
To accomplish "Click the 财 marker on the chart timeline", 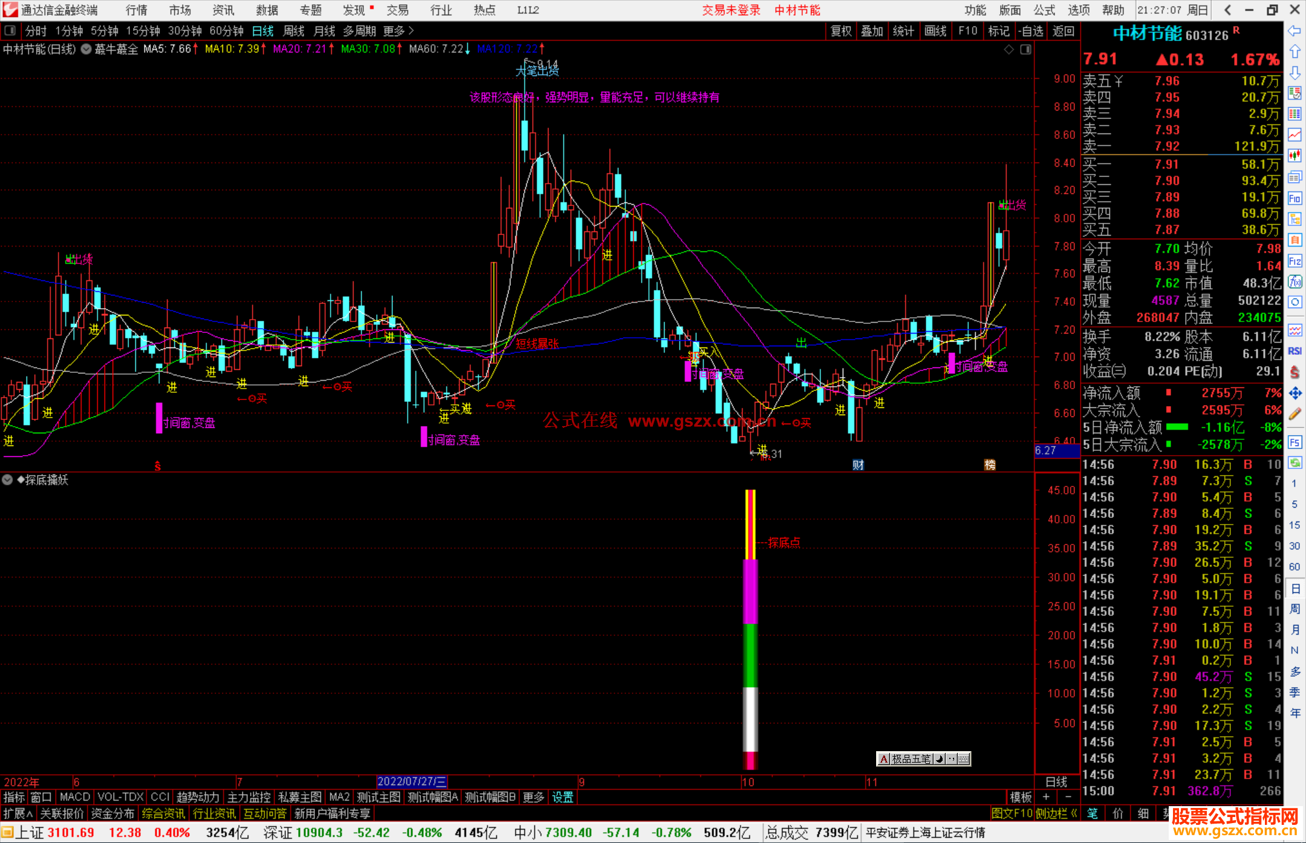I will tap(858, 465).
